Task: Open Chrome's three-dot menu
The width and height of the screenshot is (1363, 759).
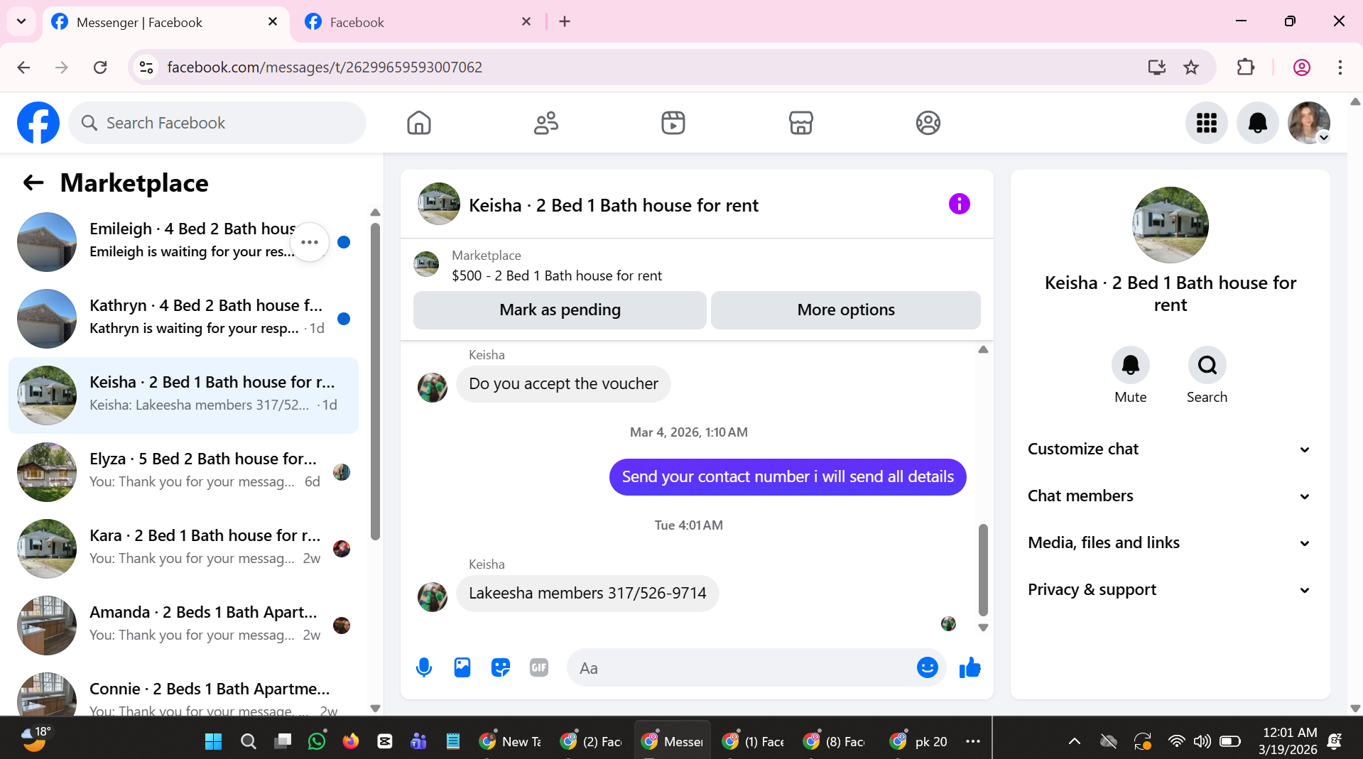Action: tap(1340, 67)
